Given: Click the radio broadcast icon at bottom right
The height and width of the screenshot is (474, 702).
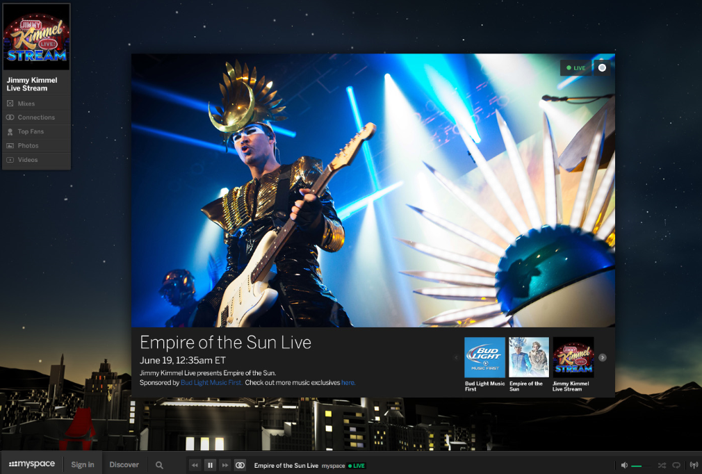Looking at the screenshot, I should click(693, 465).
